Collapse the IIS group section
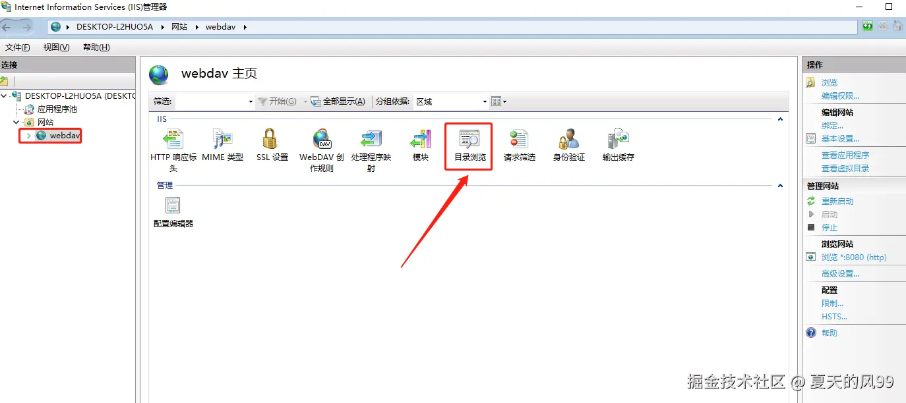Image resolution: width=906 pixels, height=403 pixels. coord(781,119)
